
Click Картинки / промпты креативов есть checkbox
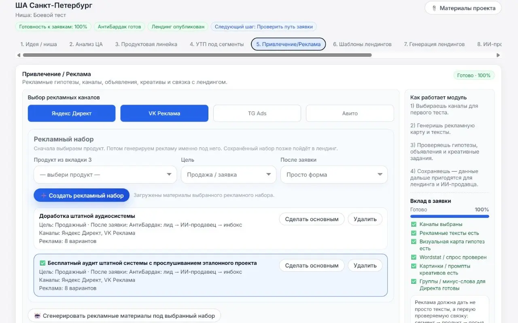point(414,266)
